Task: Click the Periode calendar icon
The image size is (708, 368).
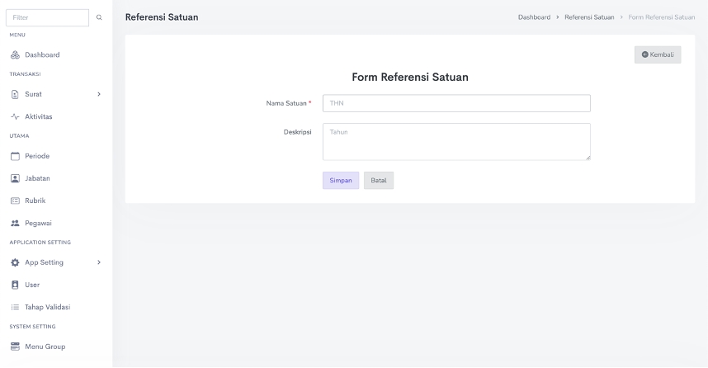Action: click(15, 156)
